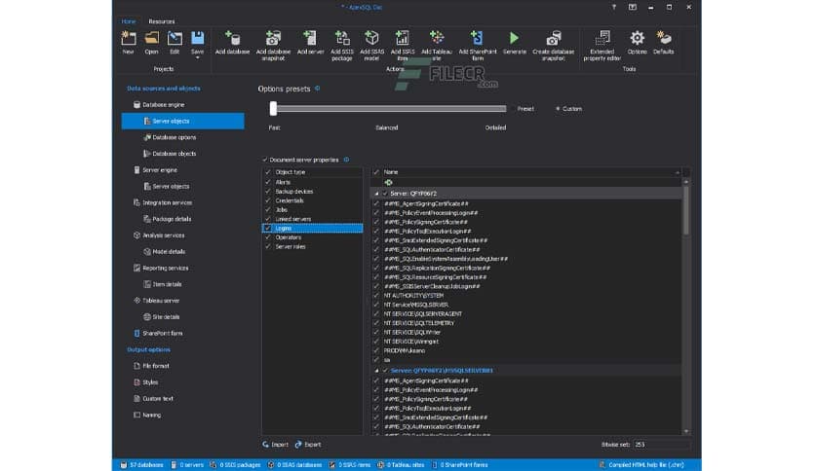Toggle Document server properties checkbox
This screenshot has width=815, height=471.
point(265,160)
